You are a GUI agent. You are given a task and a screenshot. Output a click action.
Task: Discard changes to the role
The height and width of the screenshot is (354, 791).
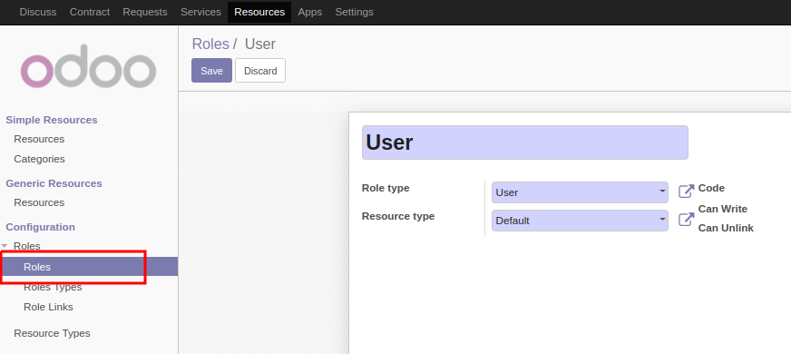point(260,71)
